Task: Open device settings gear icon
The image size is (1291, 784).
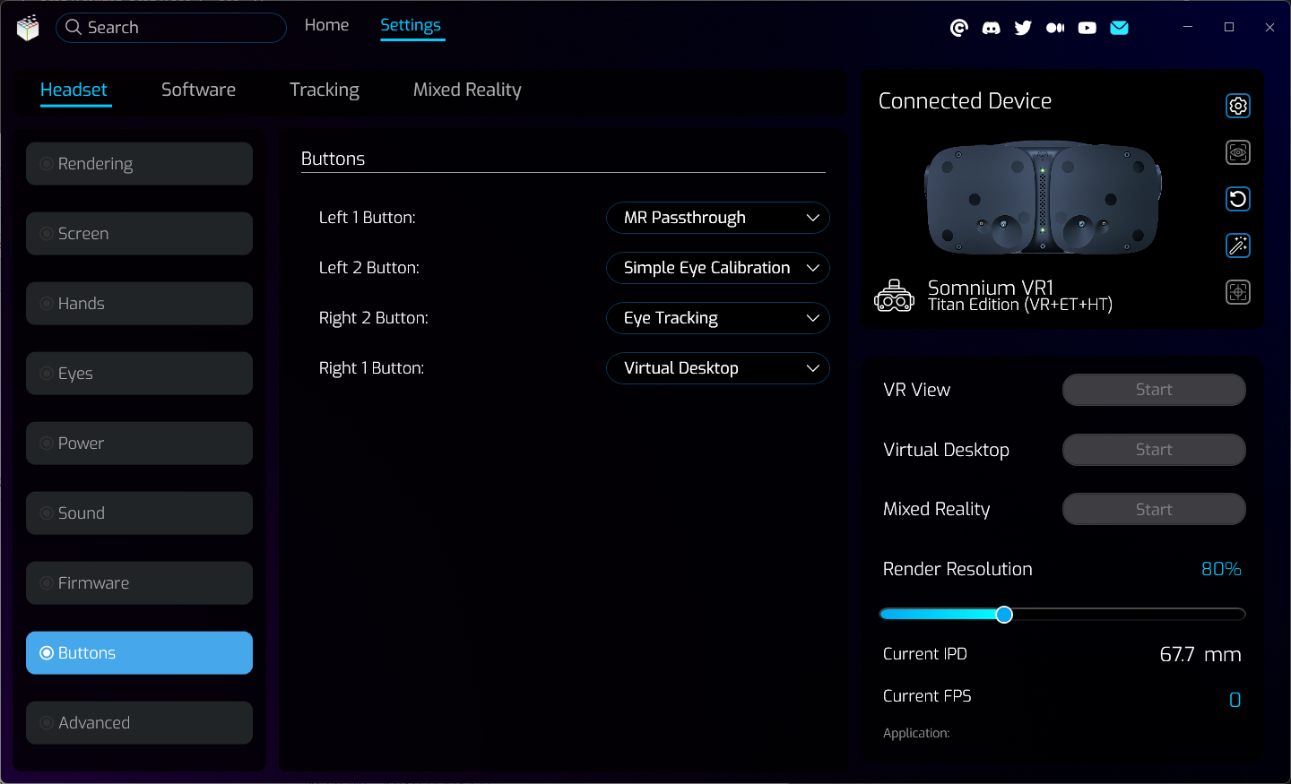Action: click(1238, 106)
